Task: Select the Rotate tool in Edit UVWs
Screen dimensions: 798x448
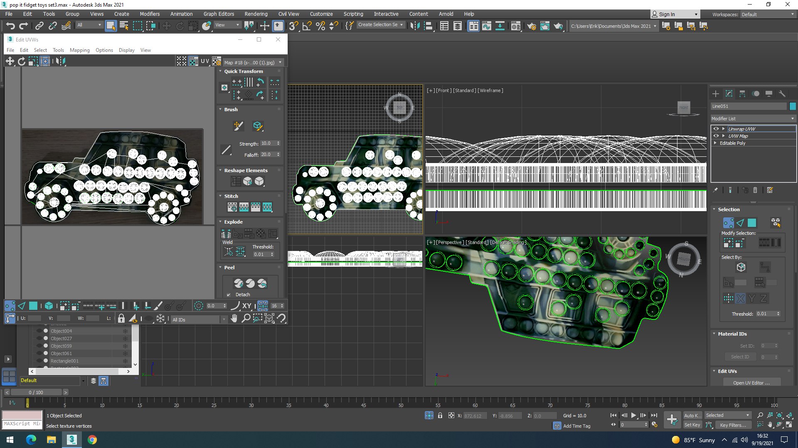Action: pos(21,61)
